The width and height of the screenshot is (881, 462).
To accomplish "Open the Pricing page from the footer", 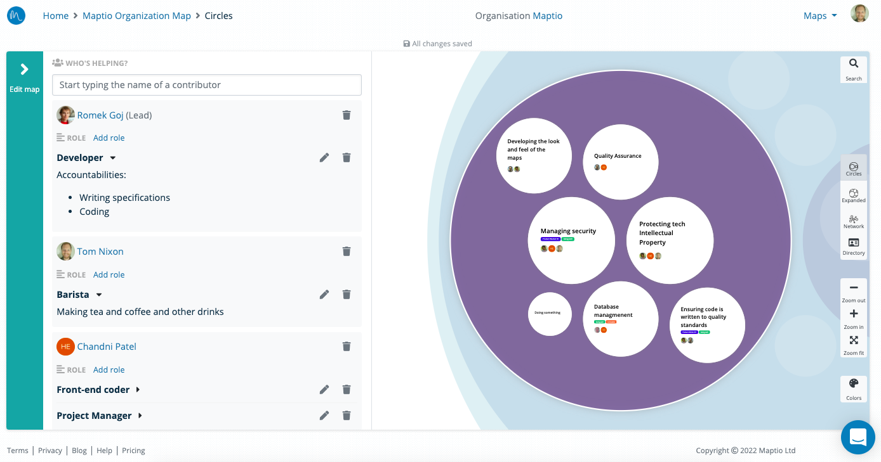I will pos(133,450).
